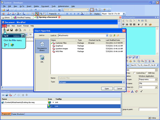The height and width of the screenshot is (120, 160).
Task: Click the book icon in Try It bubble
Action: (x=12, y=45)
